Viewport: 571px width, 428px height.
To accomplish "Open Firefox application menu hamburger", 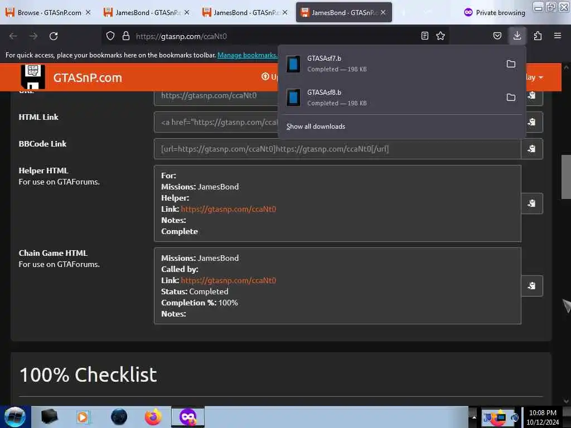I will [558, 36].
